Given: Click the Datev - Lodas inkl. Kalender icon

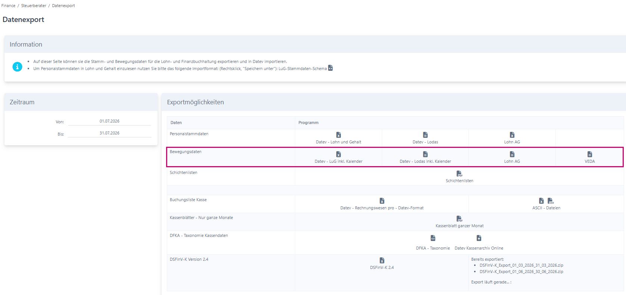Looking at the screenshot, I should (x=425, y=154).
